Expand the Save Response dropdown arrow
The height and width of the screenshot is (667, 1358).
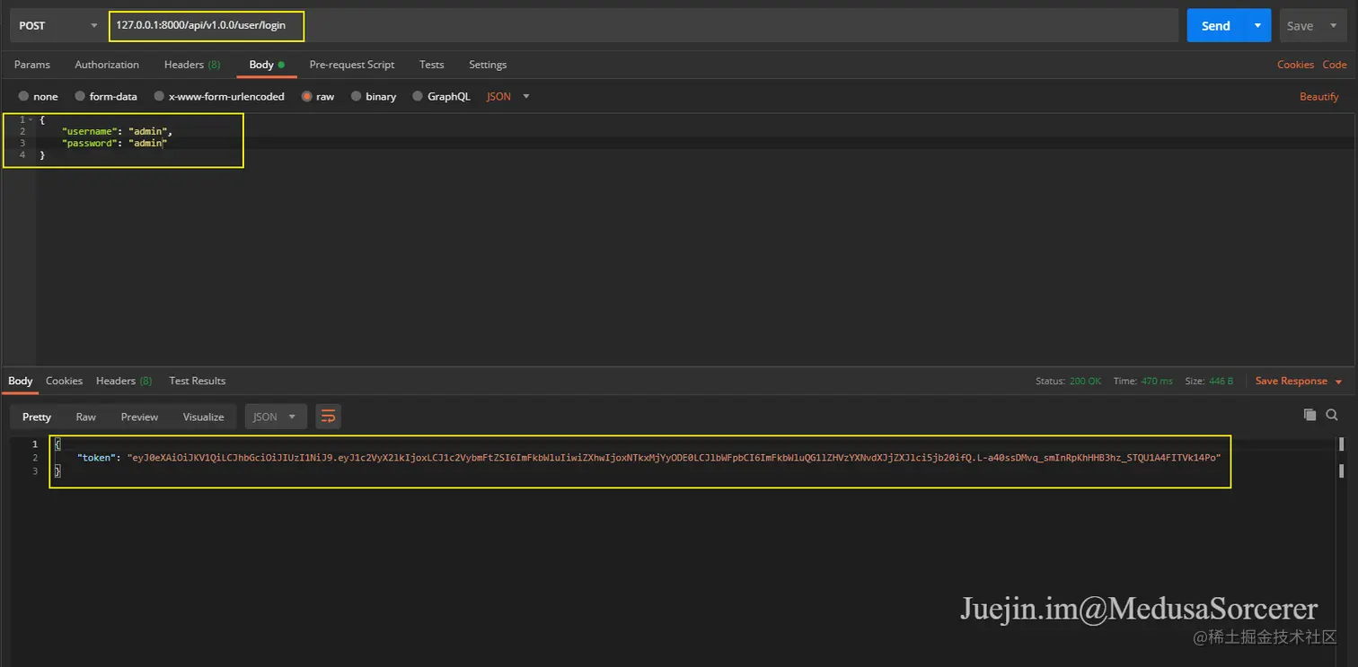pos(1338,382)
